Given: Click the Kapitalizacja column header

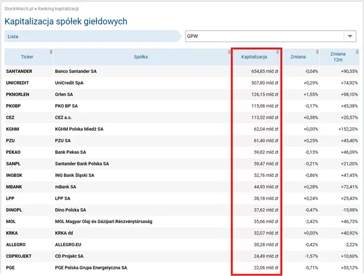Looking at the screenshot, I should point(254,57).
